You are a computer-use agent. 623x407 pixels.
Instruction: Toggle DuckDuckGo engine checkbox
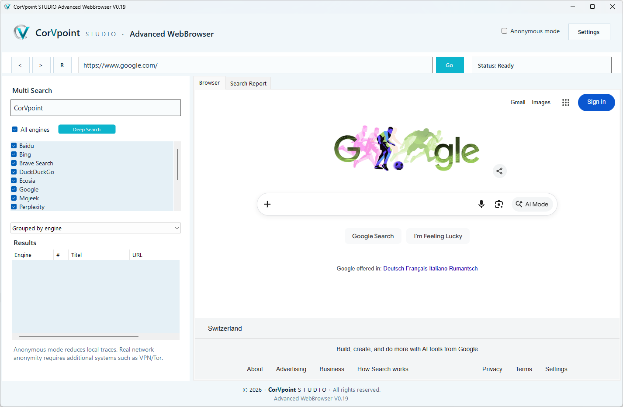(14, 172)
